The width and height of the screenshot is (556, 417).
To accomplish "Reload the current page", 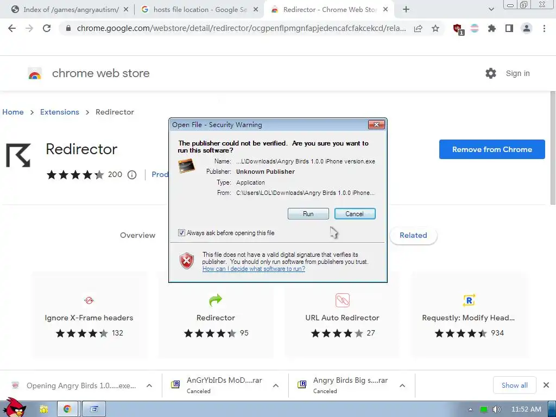I will (x=47, y=28).
